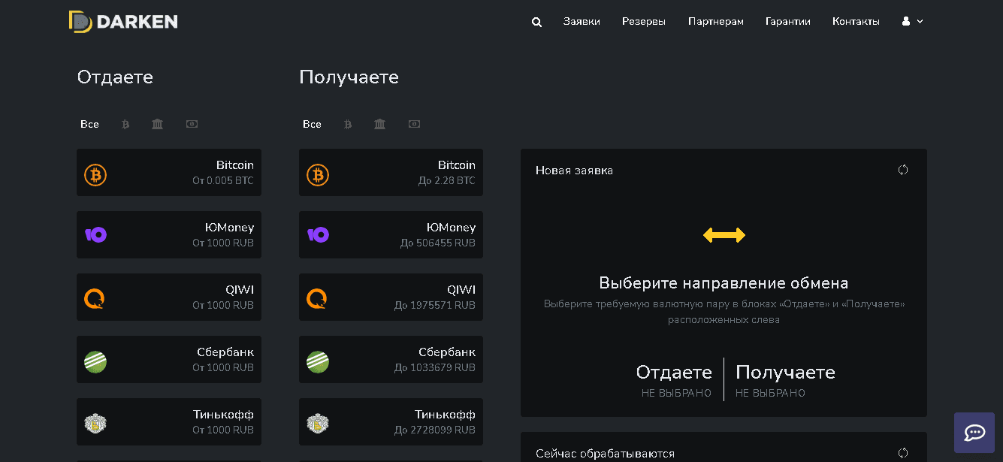
Task: Open the Заявки menu item
Action: point(582,22)
